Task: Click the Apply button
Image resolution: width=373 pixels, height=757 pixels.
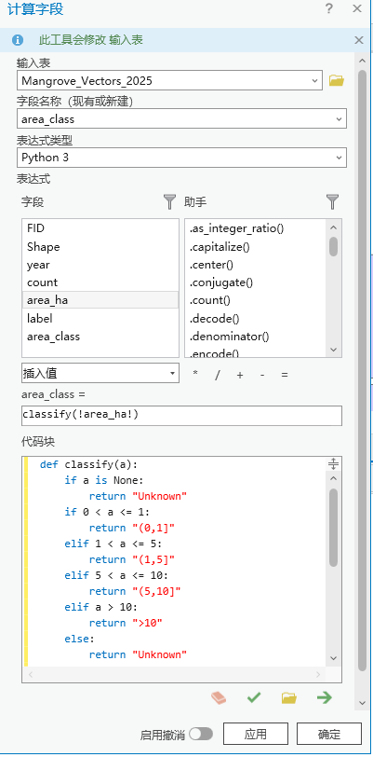Action: tap(256, 735)
